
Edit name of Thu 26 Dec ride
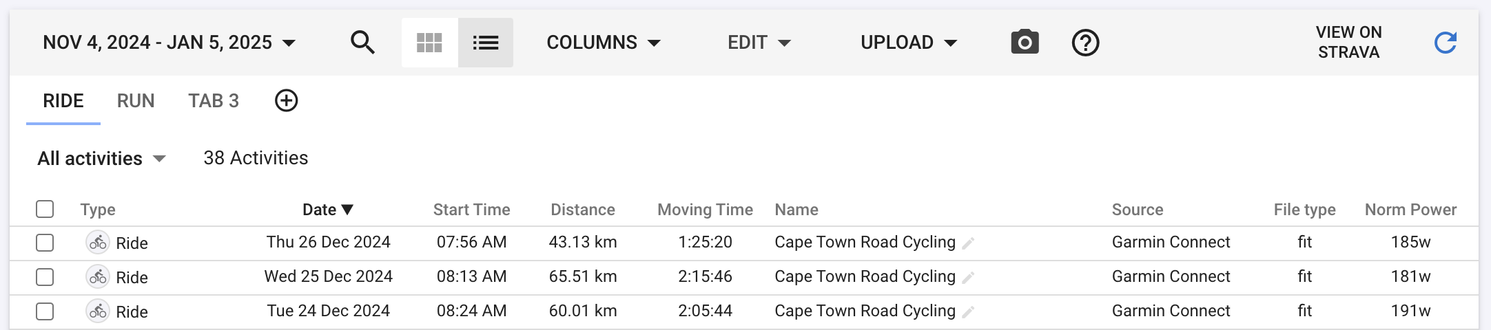tap(968, 243)
